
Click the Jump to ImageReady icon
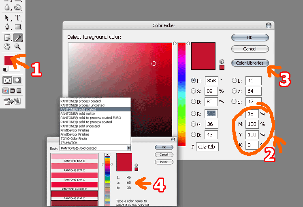12,101
